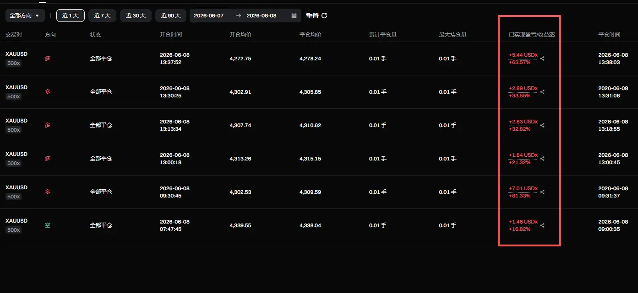Select the 近7天 time range

[102, 16]
